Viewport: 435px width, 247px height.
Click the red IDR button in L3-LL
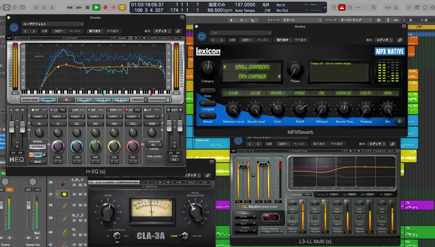[271, 217]
